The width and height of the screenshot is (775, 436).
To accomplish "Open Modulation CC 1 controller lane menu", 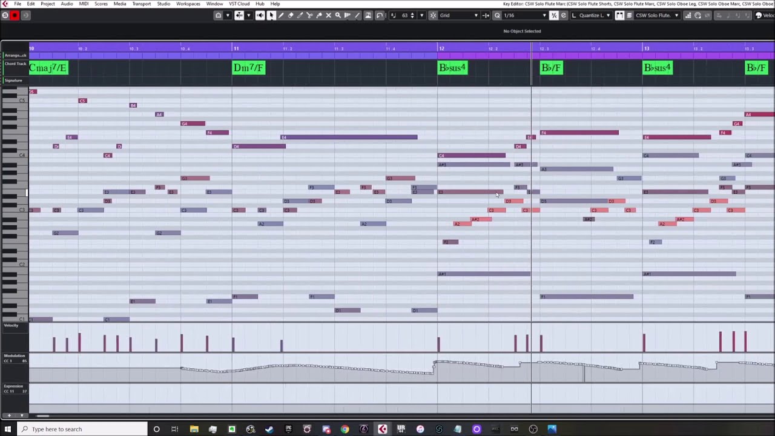I will tap(15, 358).
